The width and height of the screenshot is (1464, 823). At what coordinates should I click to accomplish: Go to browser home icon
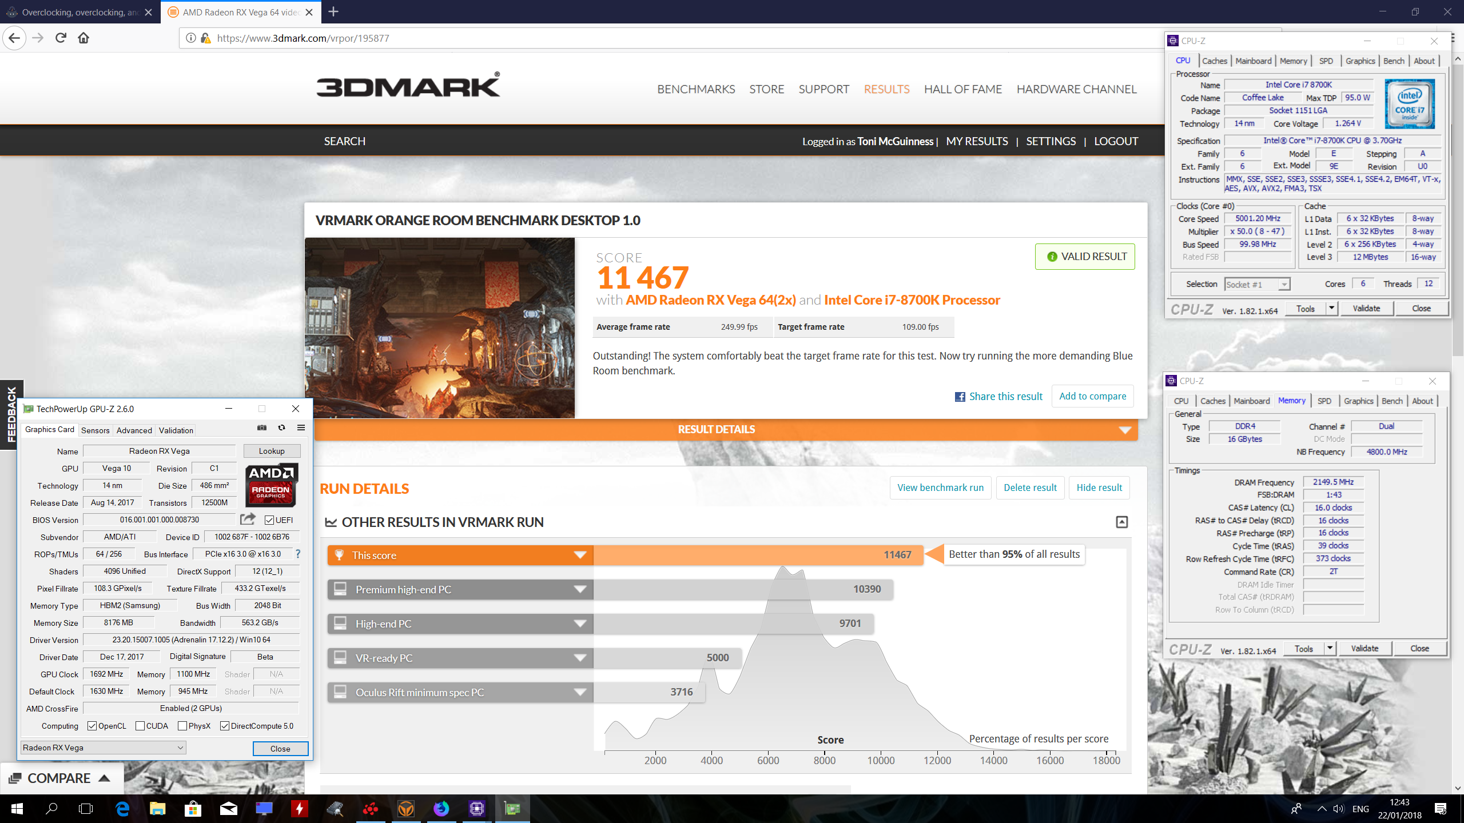tap(83, 38)
